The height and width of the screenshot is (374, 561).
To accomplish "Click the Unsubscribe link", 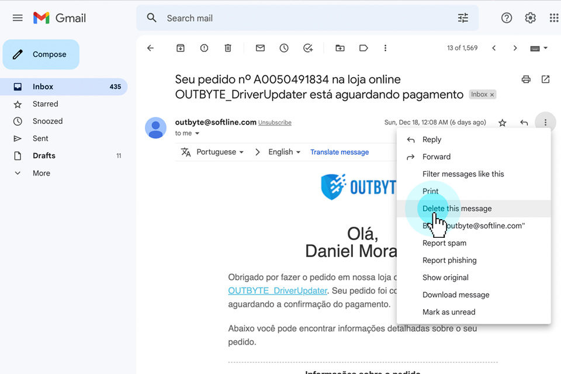I will [275, 123].
